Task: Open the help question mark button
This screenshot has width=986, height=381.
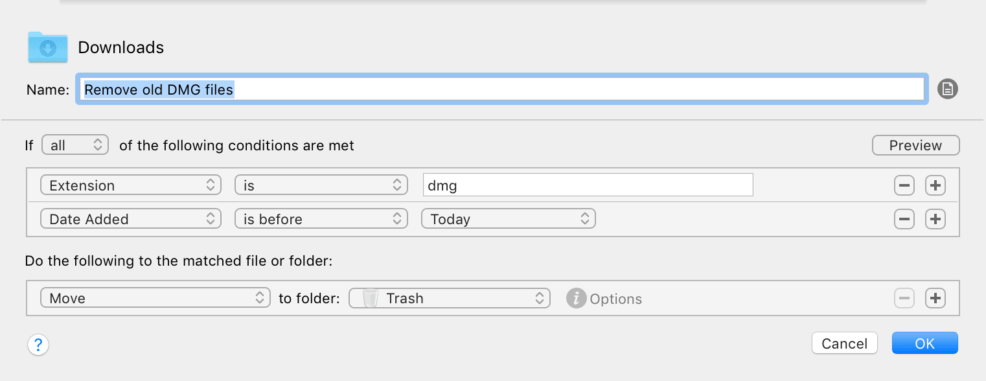Action: click(38, 344)
